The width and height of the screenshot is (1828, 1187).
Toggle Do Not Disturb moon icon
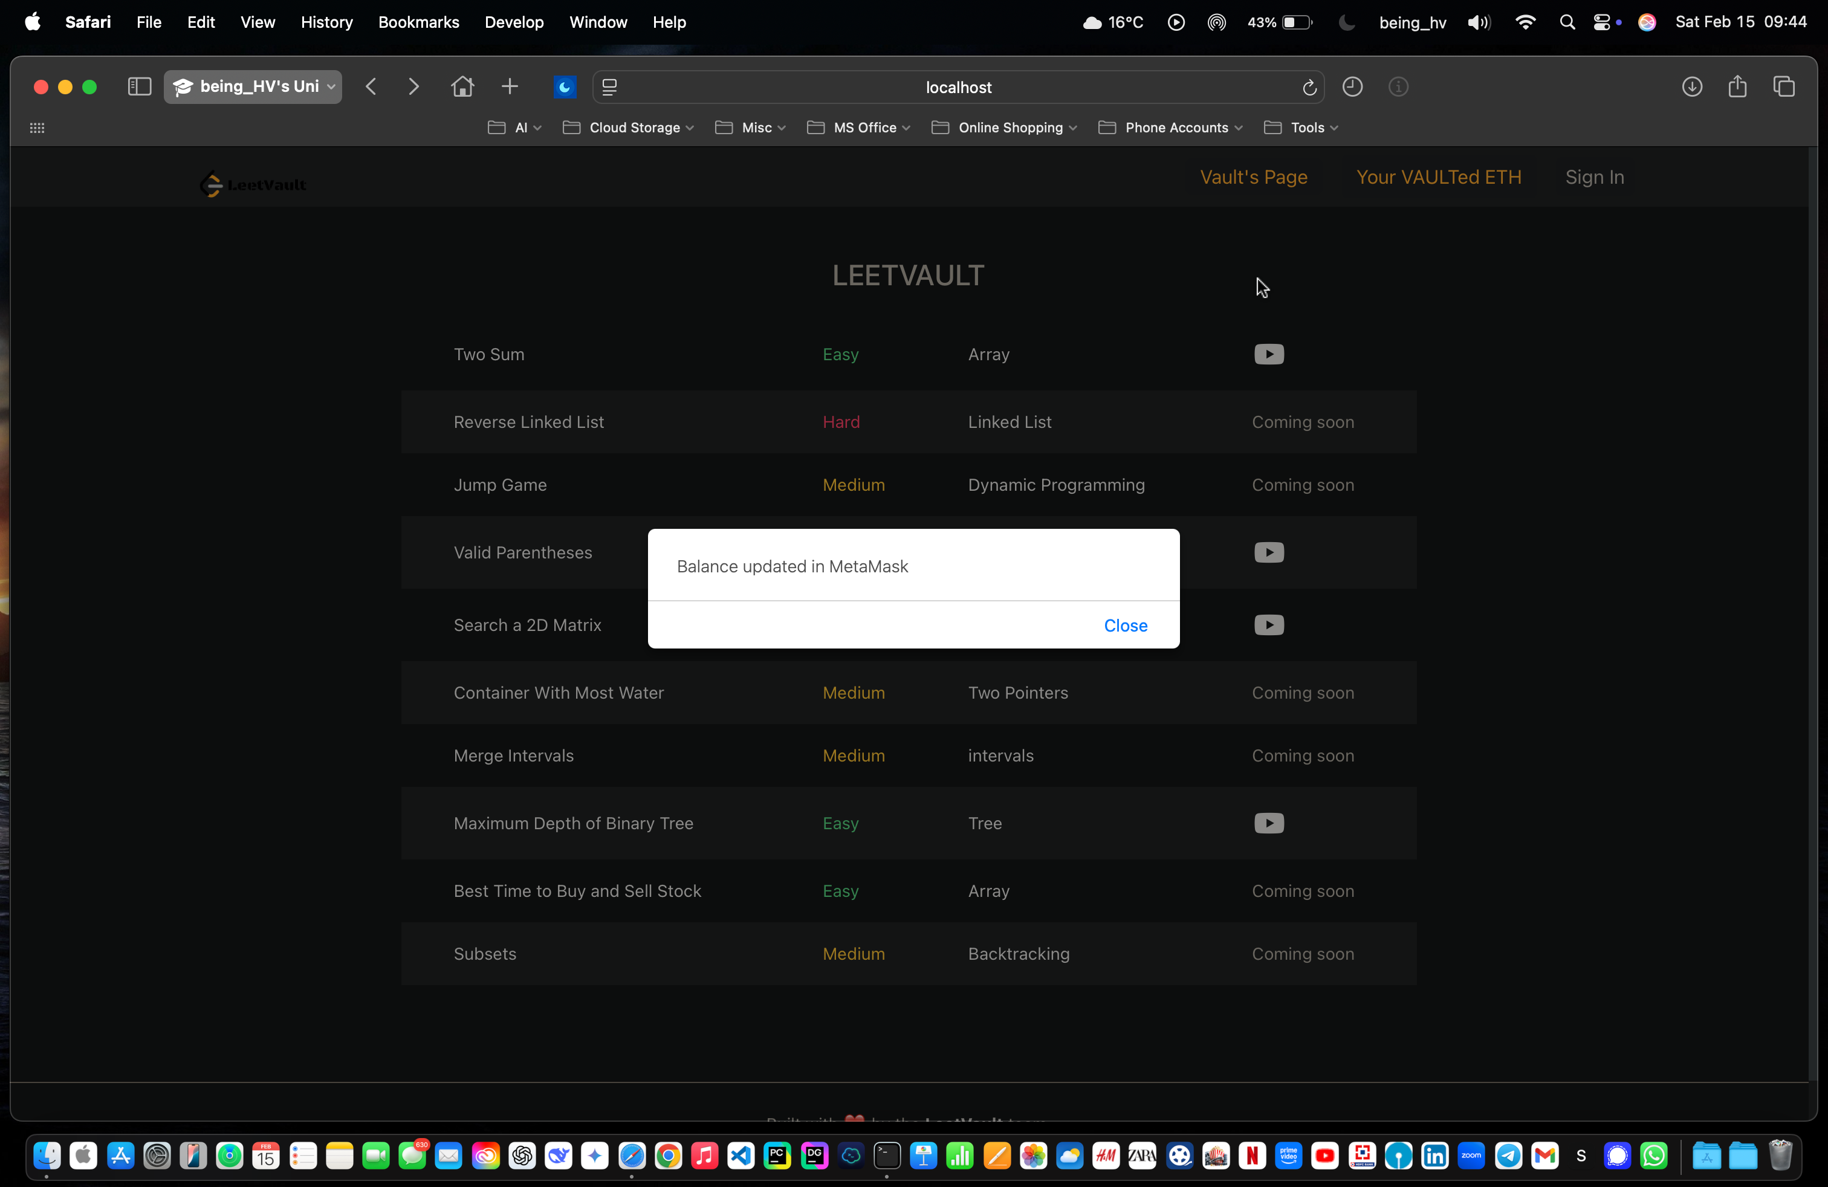tap(1346, 22)
